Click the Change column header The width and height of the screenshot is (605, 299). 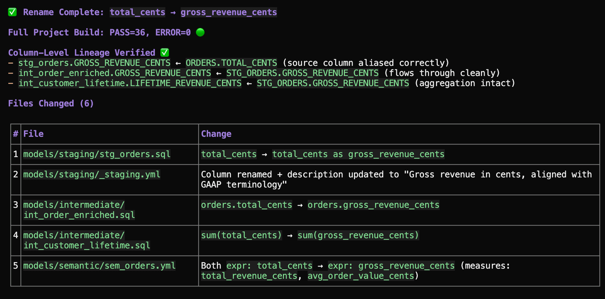[x=216, y=134]
